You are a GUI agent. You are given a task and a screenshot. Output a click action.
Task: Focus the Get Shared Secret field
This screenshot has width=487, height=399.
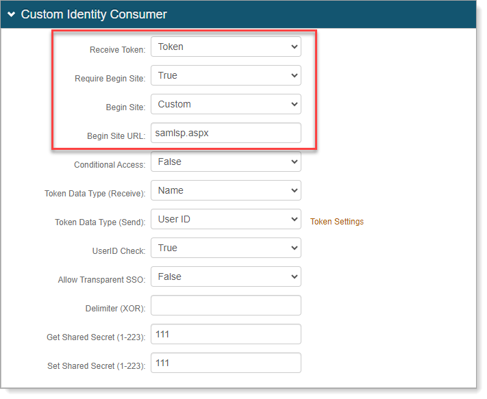coord(225,334)
